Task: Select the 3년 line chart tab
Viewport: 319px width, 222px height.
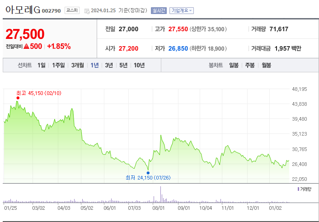Action: pyautogui.click(x=109, y=66)
